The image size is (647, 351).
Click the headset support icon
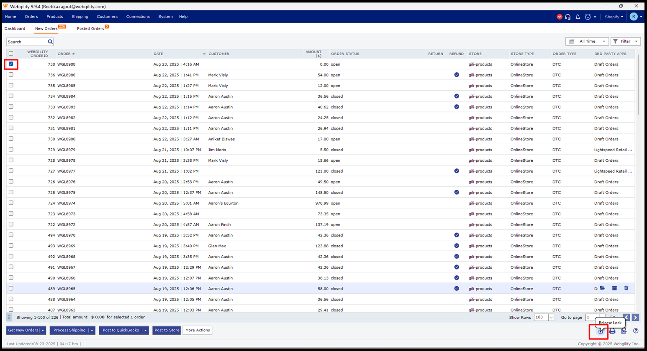point(568,17)
